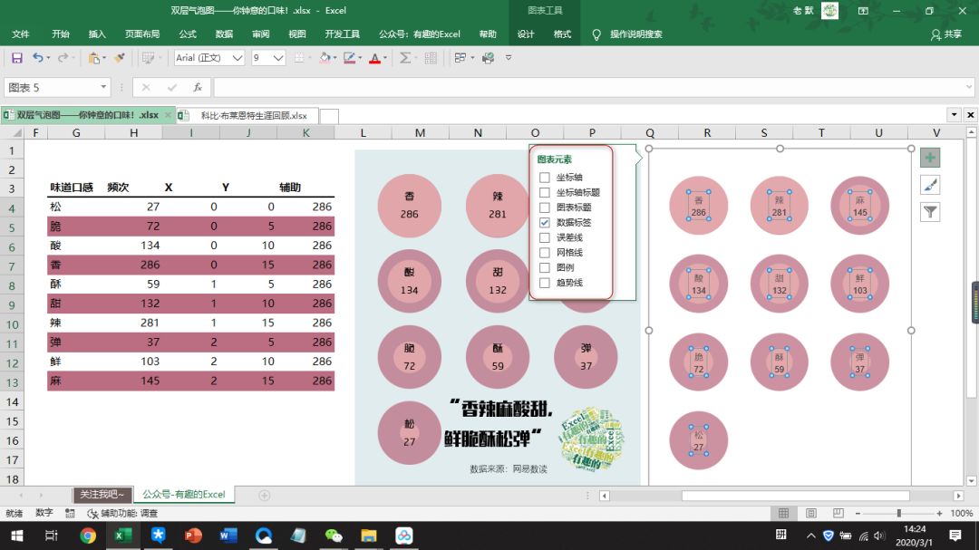This screenshot has height=550, width=979.
Task: Click the Save icon in quick access toolbar
Action: [x=16, y=58]
